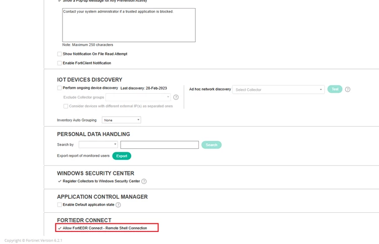Screen dimensions: 379x244
Task: Open the Exclude Collector groups dropdown
Action: click(138, 97)
